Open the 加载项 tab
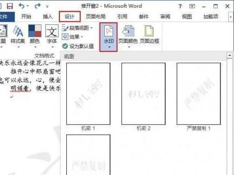Viewport: 234px width, 175px height. tap(211, 17)
